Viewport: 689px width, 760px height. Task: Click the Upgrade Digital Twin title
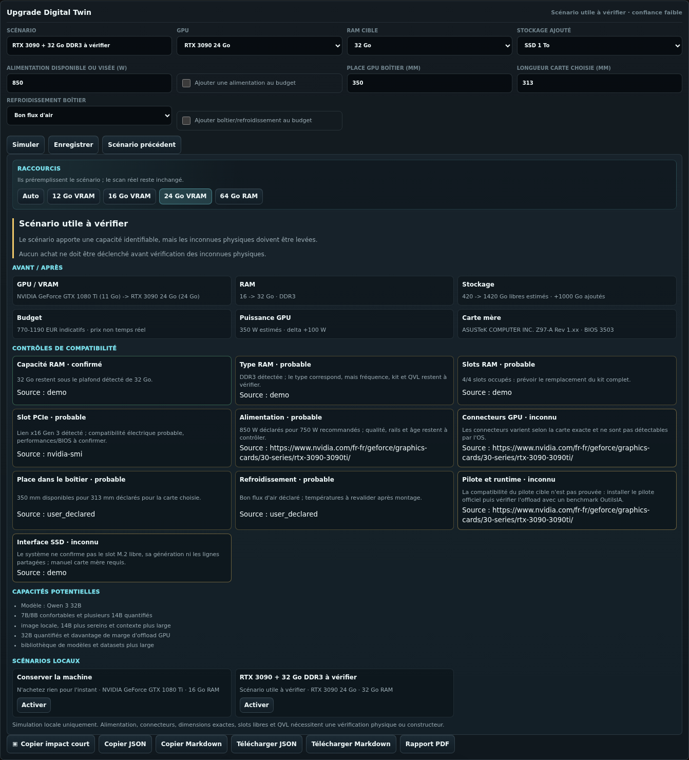pos(49,12)
